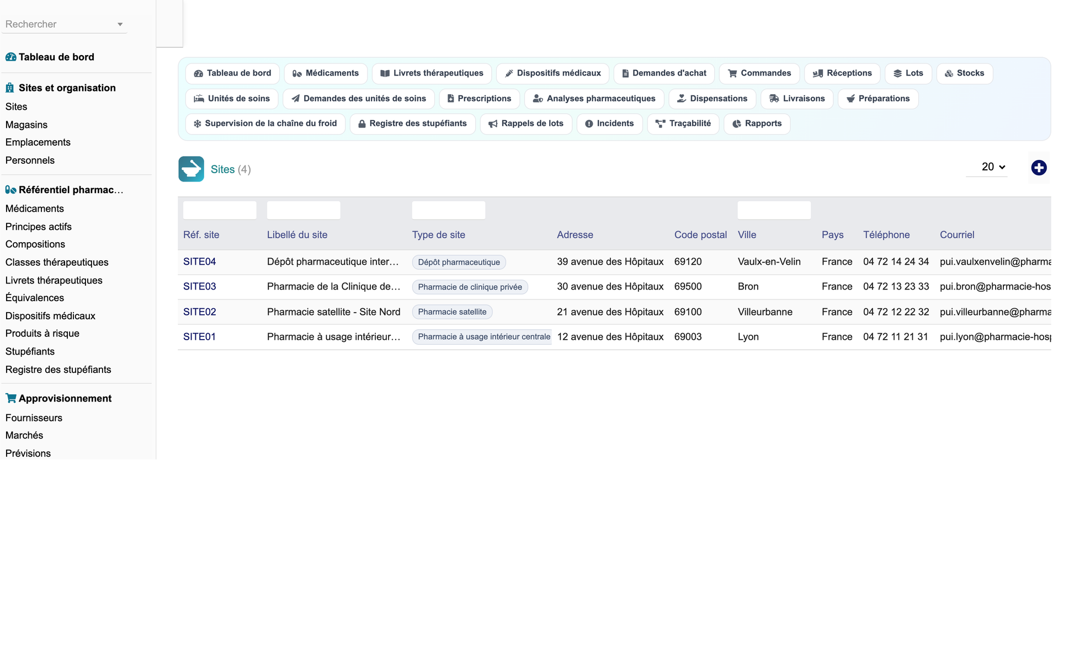Click the Ville filter field
This screenshot has height=664, width=1074.
pyautogui.click(x=774, y=210)
